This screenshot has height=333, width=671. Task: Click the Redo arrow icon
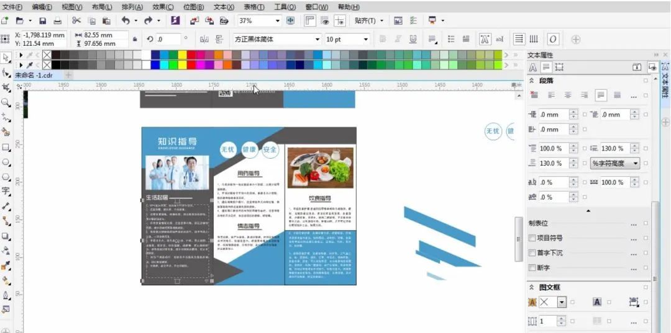pyautogui.click(x=148, y=20)
